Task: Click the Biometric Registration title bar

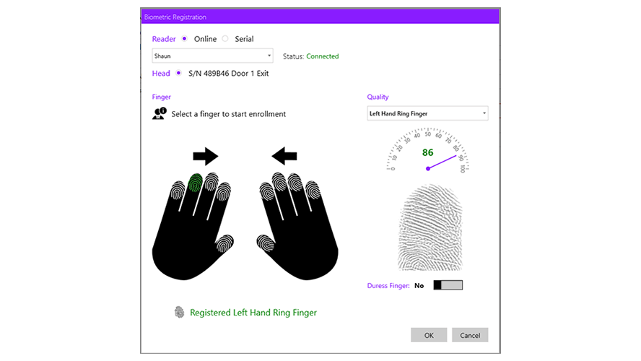Action: [320, 17]
